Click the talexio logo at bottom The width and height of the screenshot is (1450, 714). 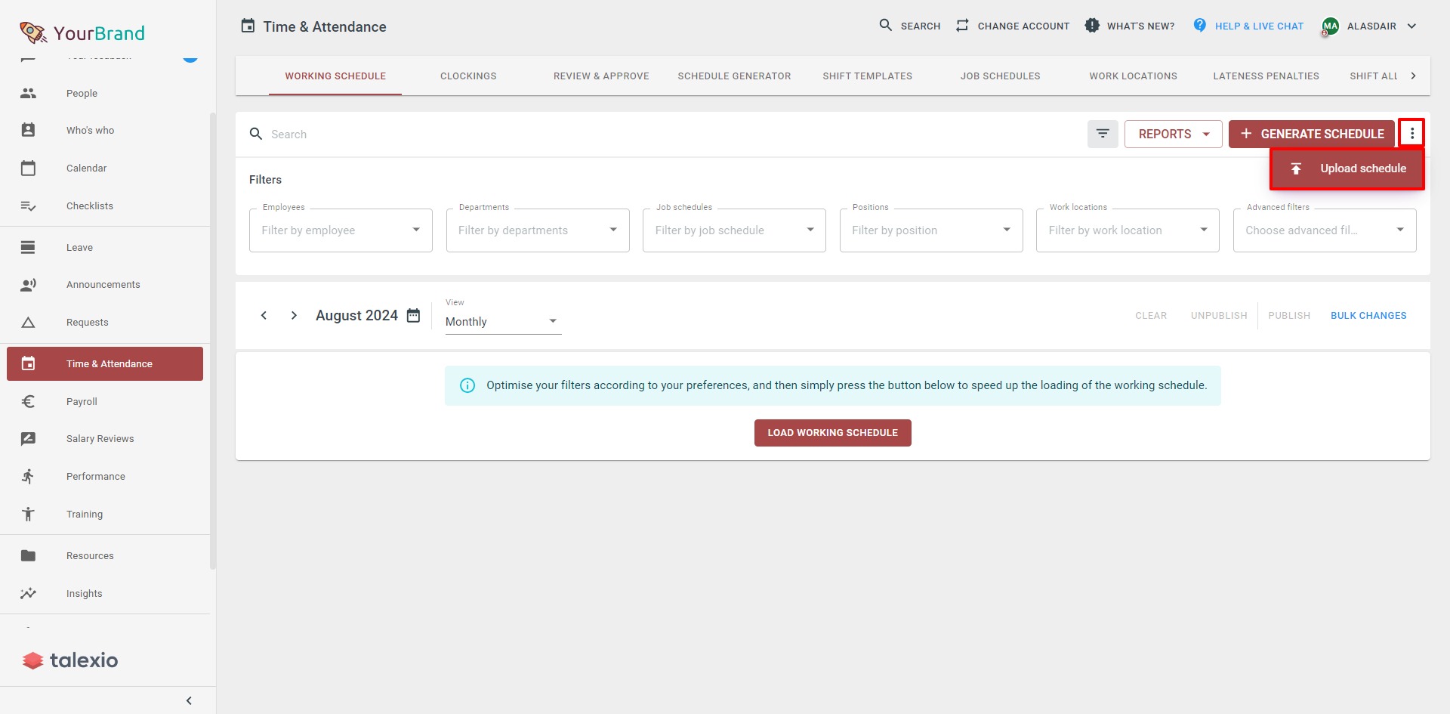click(x=70, y=660)
